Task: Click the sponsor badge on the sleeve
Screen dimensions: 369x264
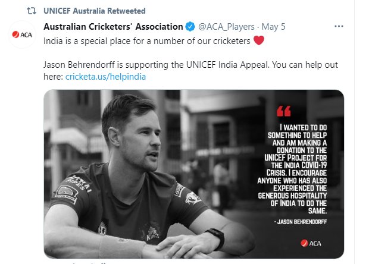Action: (x=67, y=193)
